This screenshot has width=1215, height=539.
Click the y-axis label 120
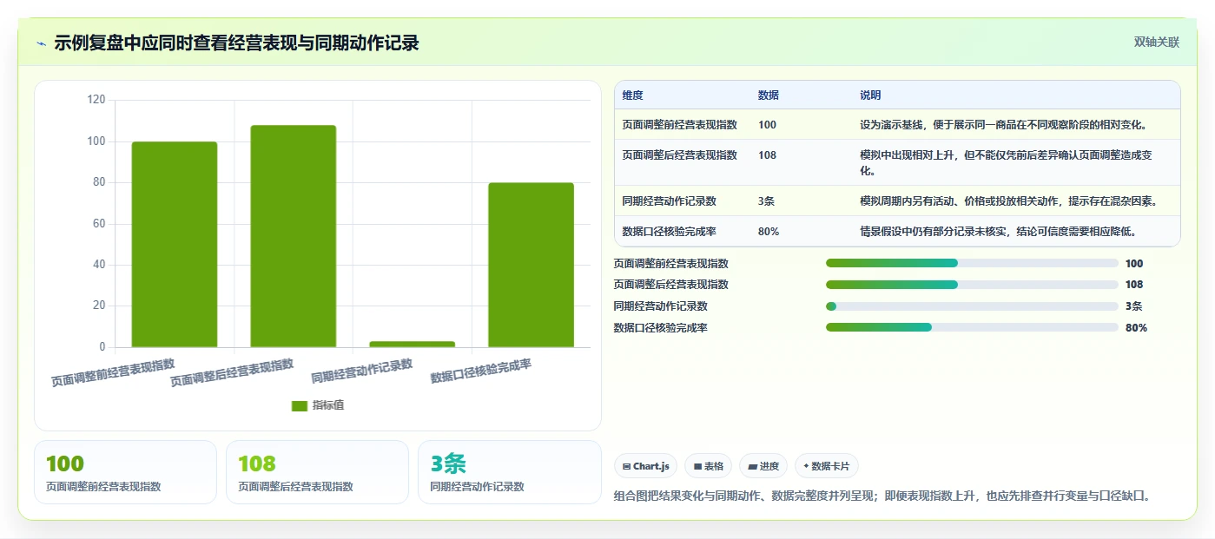tap(96, 100)
